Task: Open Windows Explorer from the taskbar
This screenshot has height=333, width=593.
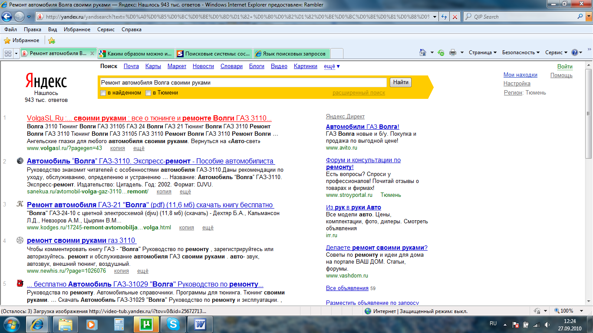Action: coord(66,324)
